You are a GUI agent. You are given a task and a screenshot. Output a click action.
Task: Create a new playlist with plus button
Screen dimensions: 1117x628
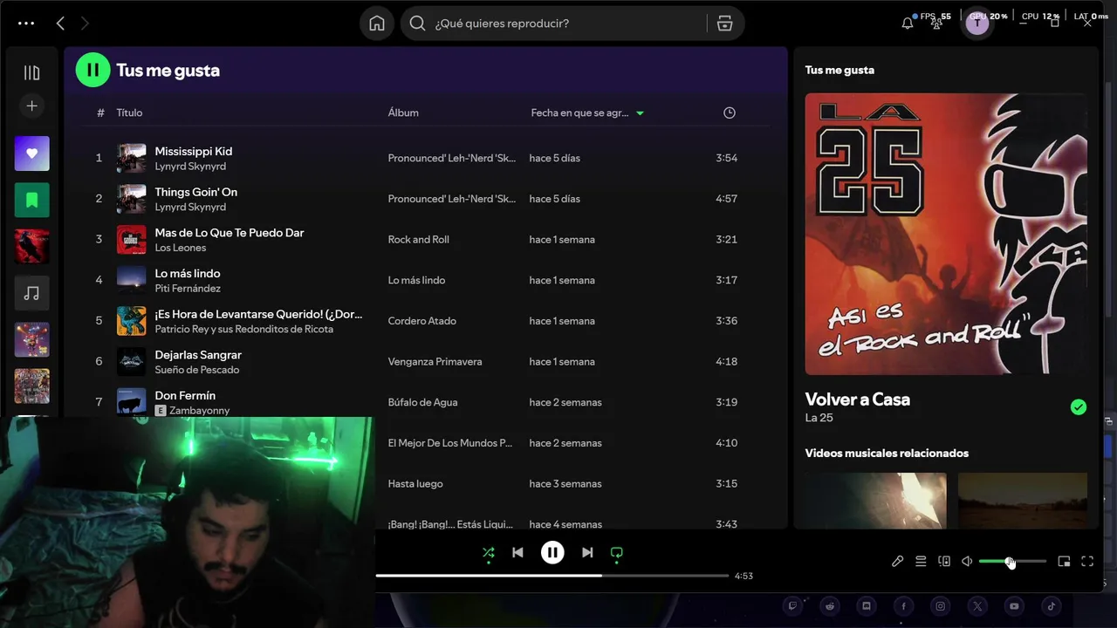point(31,106)
